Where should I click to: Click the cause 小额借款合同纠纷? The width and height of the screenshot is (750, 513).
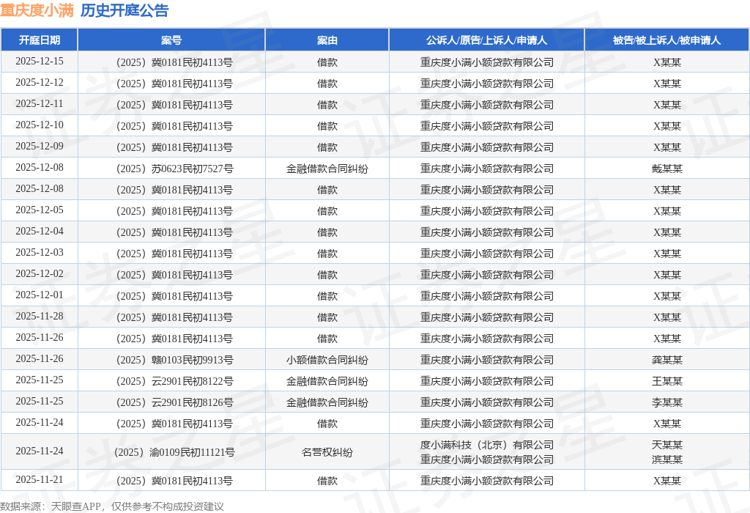point(327,360)
